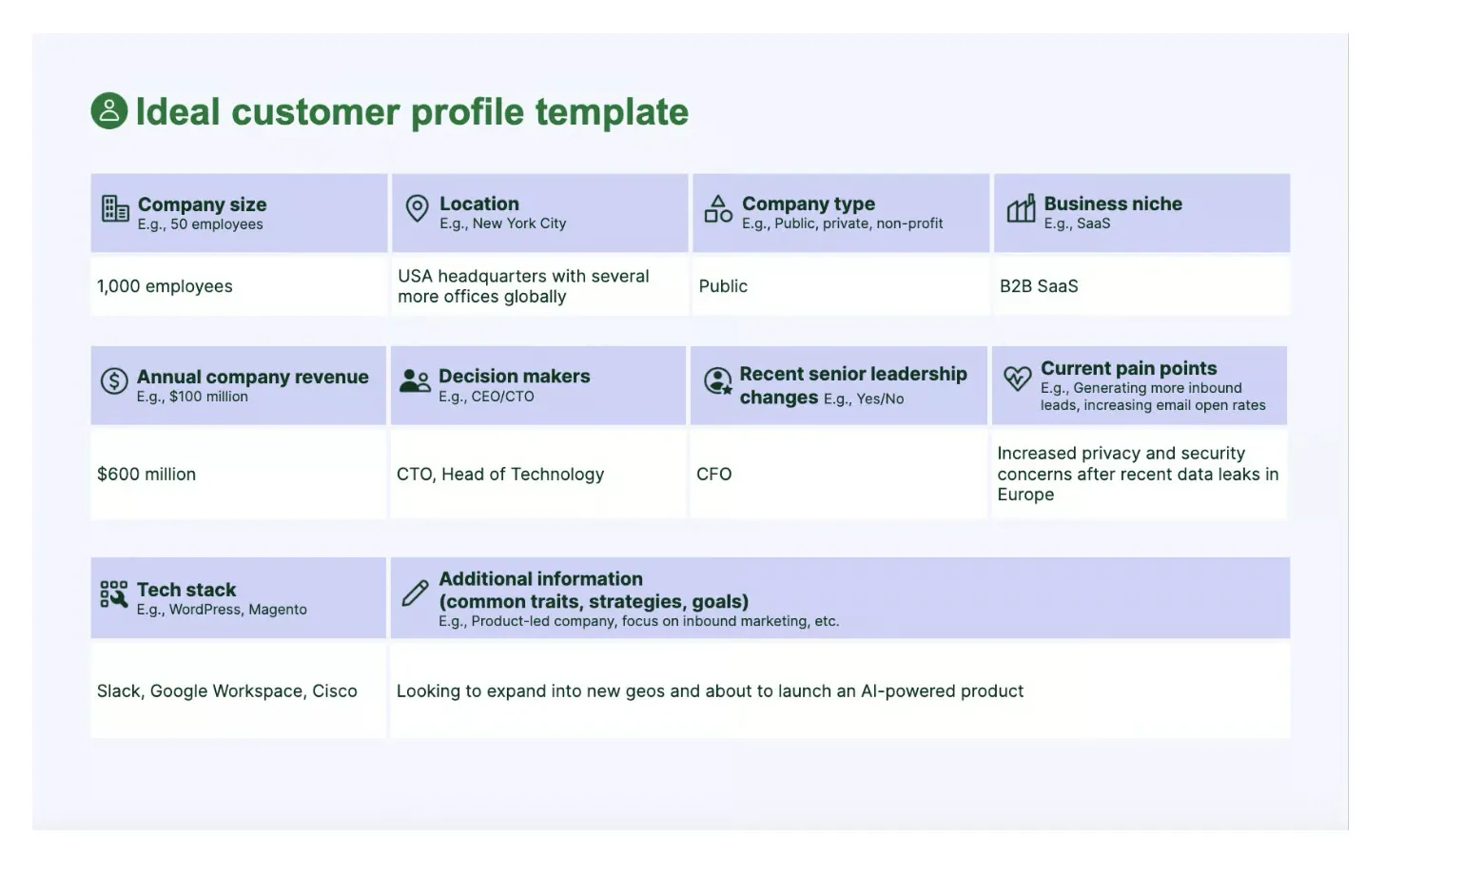Image resolution: width=1482 pixels, height=875 pixels.
Task: Click the 'Ideal customer profile template' heading
Action: [x=412, y=112]
